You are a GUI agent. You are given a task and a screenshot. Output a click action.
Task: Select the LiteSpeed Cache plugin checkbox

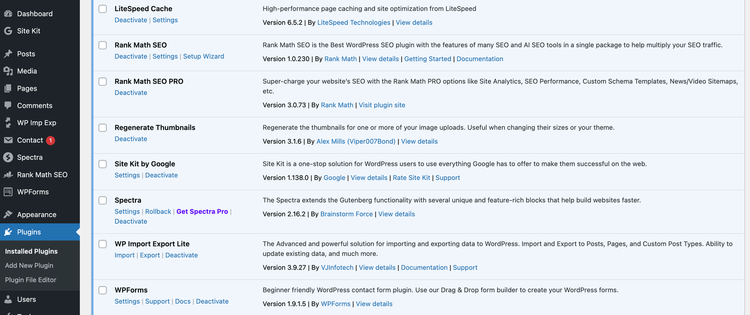pyautogui.click(x=103, y=9)
